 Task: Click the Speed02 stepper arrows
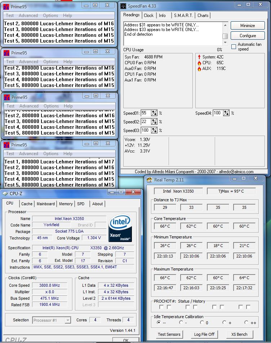click(154, 122)
